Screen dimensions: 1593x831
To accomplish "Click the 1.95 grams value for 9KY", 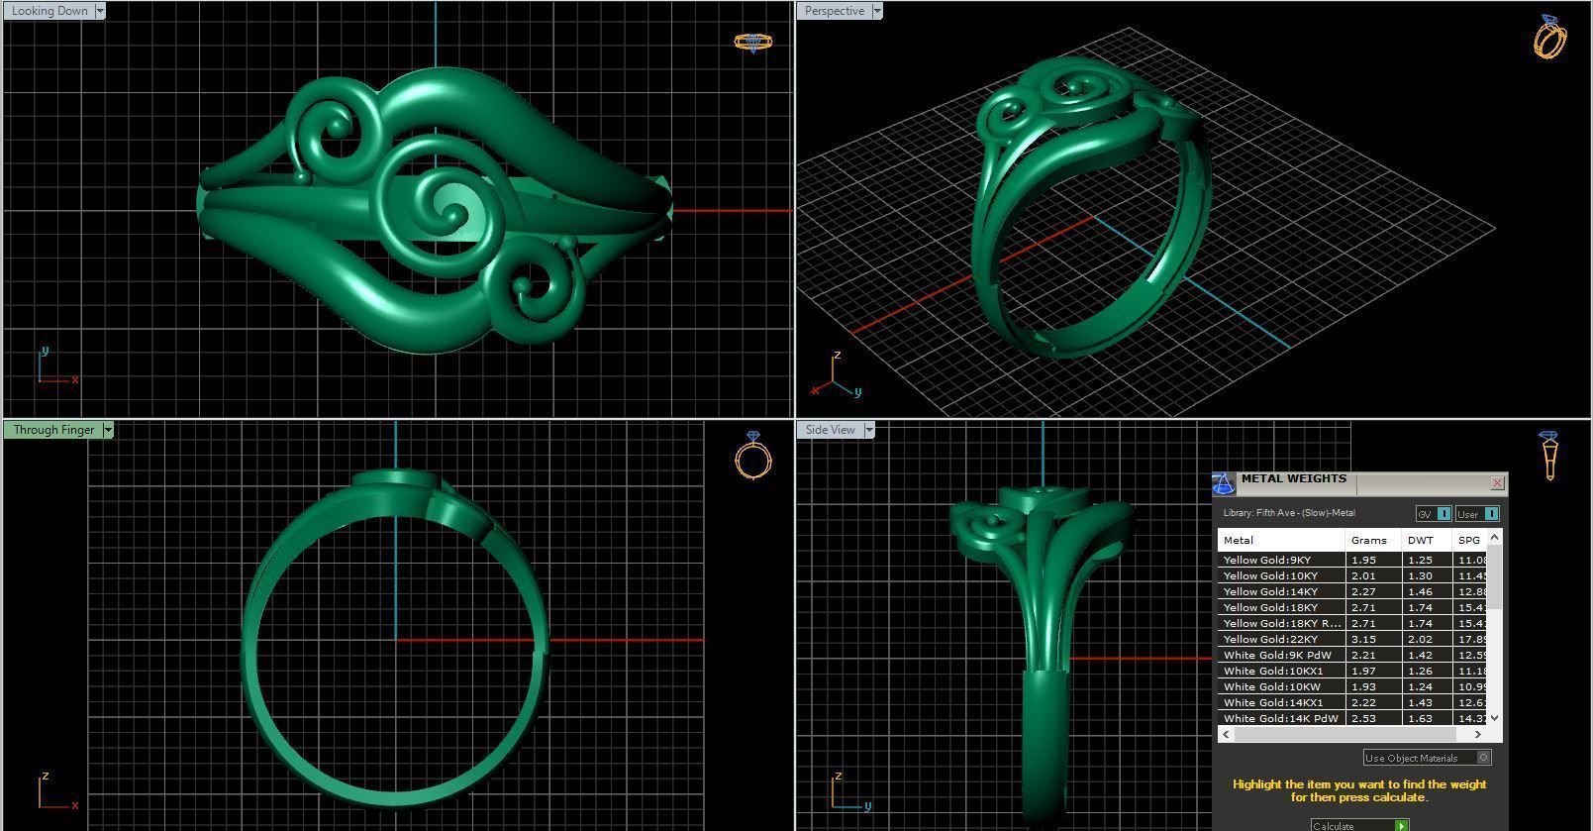I will pos(1374,560).
